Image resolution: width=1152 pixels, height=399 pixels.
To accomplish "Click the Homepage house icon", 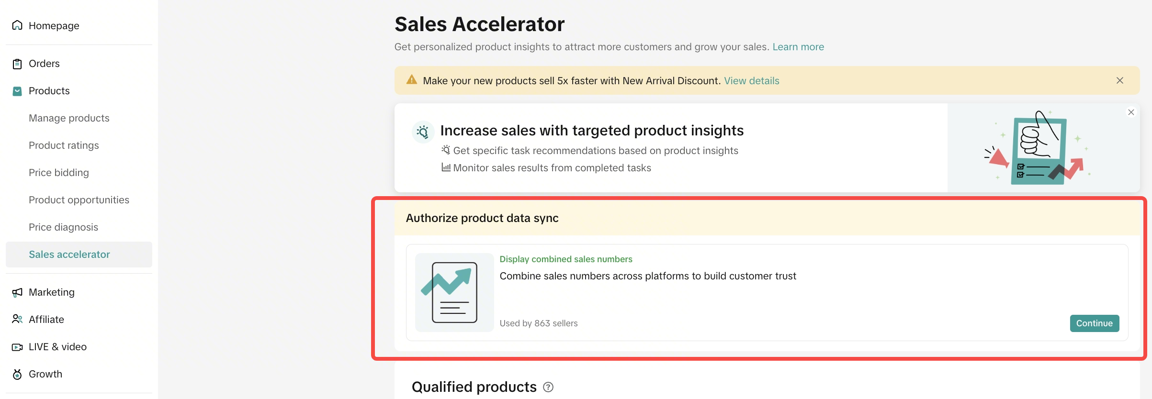I will [17, 25].
